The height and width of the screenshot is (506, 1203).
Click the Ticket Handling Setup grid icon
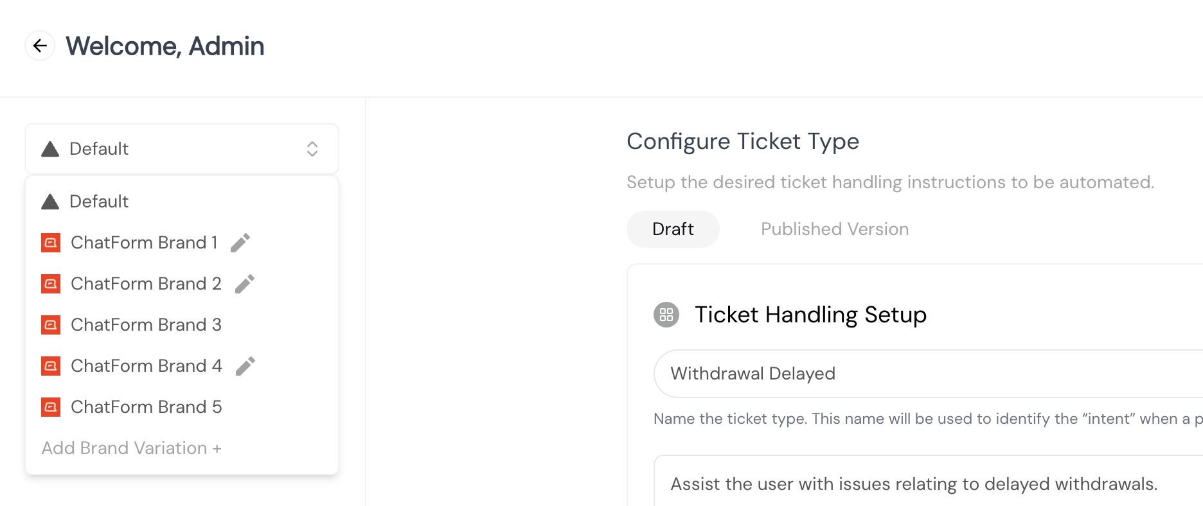coord(666,315)
